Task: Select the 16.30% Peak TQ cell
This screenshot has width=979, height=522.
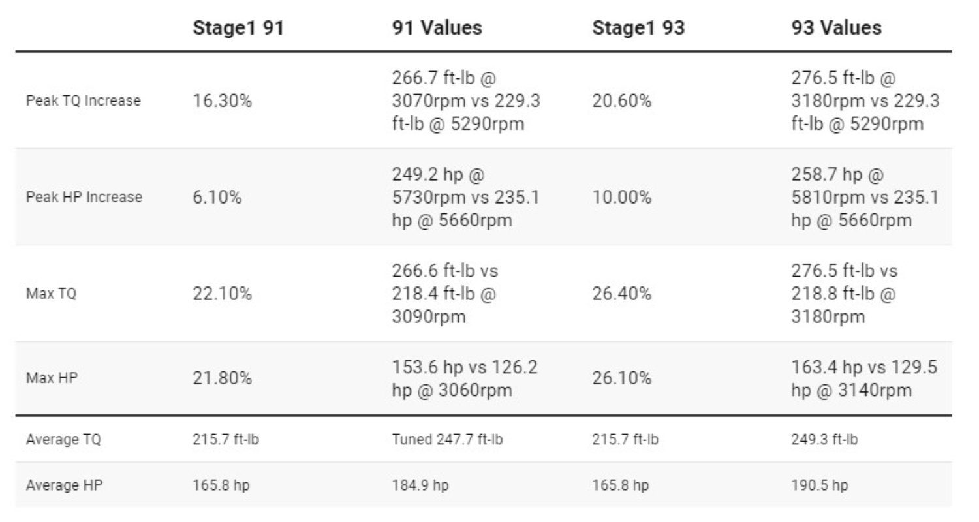Action: point(222,101)
